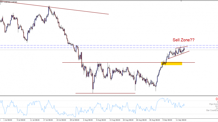Image resolution: width=218 pixels, height=122 pixels.
Task: Select the long descending red trendline at top
Action: tap(79, 10)
